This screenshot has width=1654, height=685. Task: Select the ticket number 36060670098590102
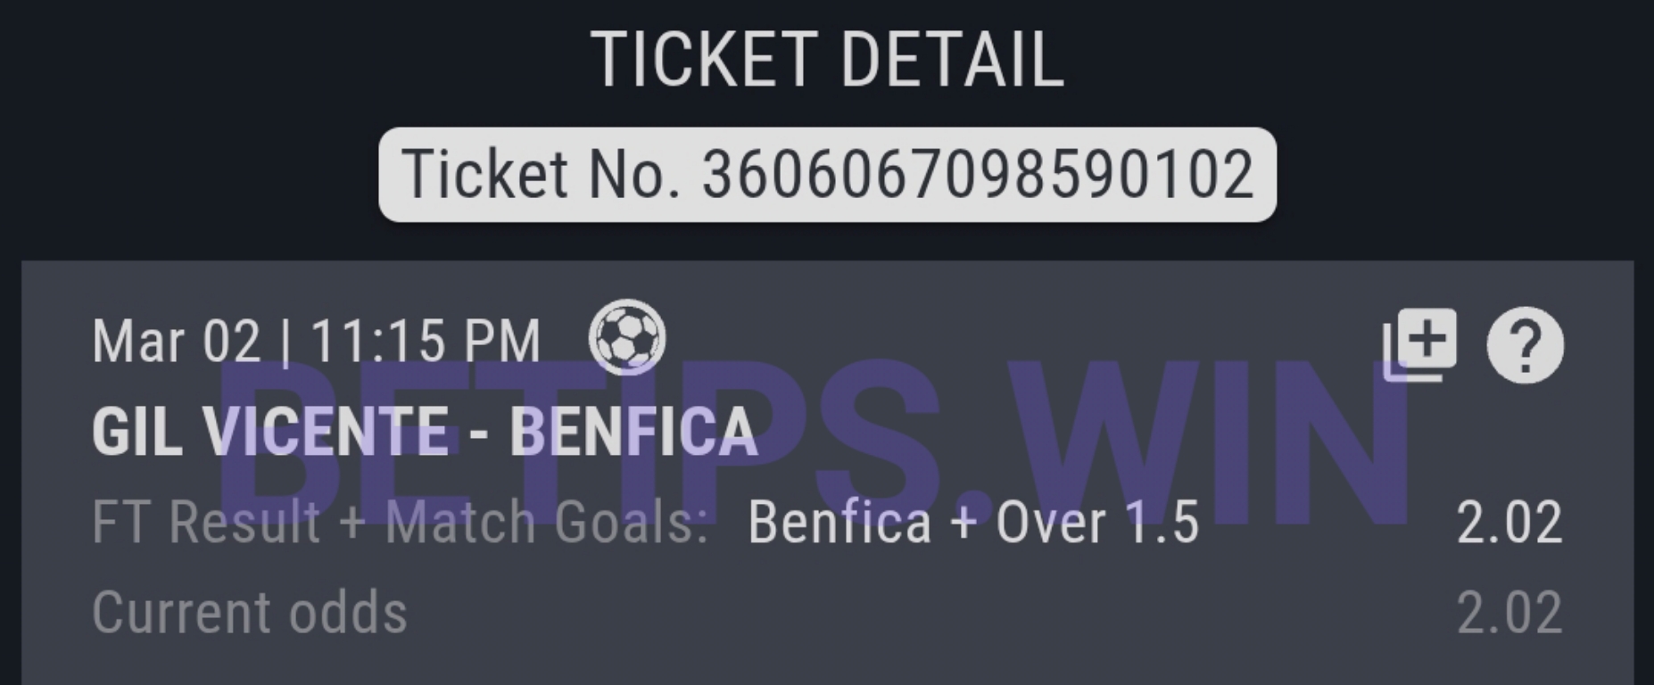978,174
